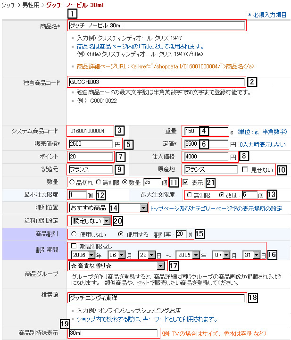Click the quantity field showing 25
Viewport: 291px width, 340px height.
pos(152,182)
